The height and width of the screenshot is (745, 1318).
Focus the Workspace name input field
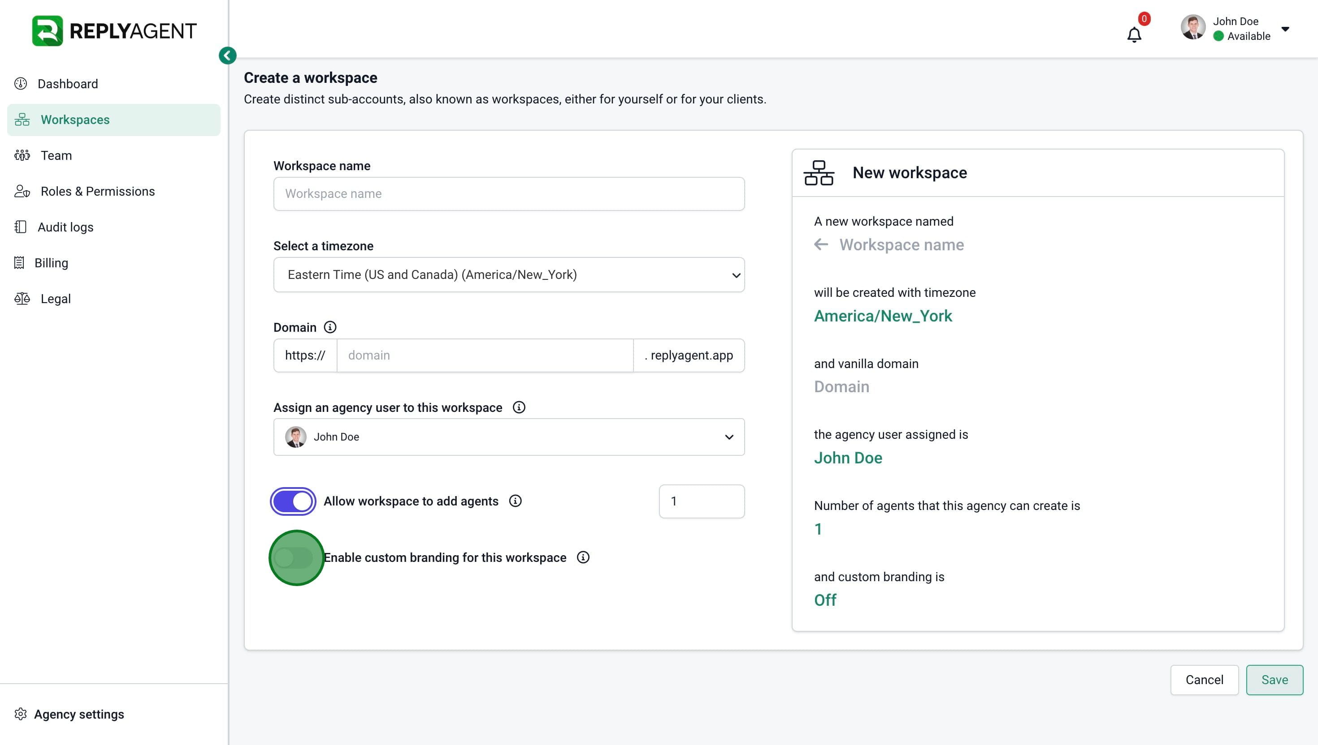click(x=509, y=194)
